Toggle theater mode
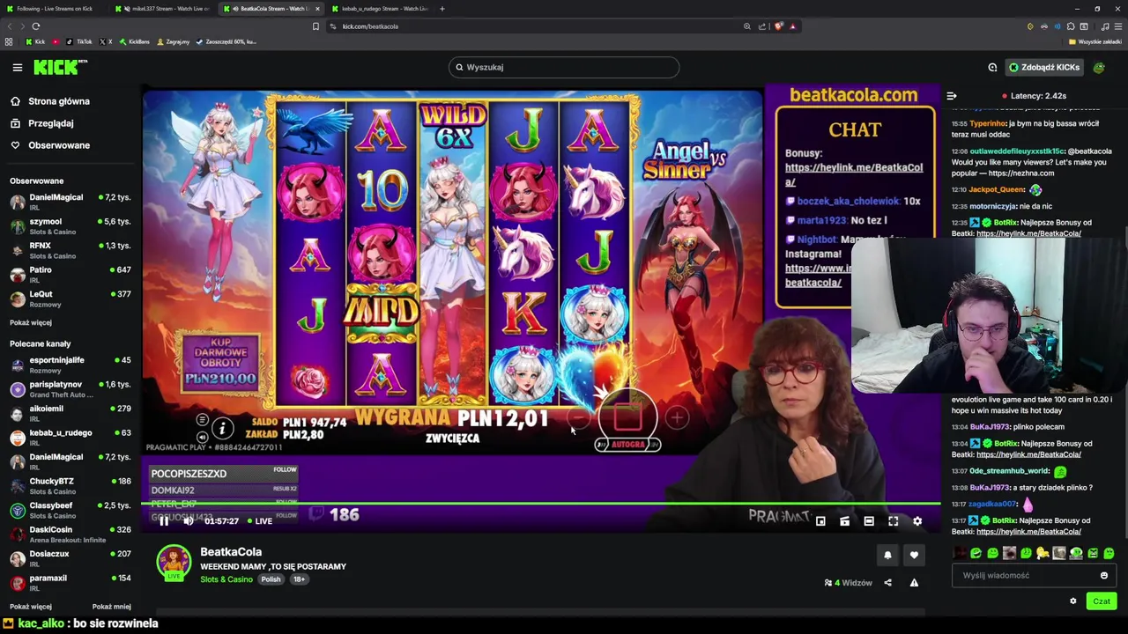 click(869, 521)
